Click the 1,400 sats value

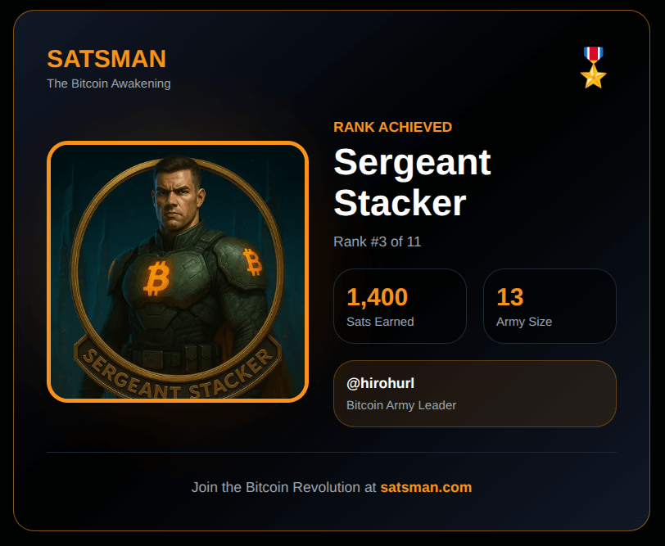pos(377,296)
